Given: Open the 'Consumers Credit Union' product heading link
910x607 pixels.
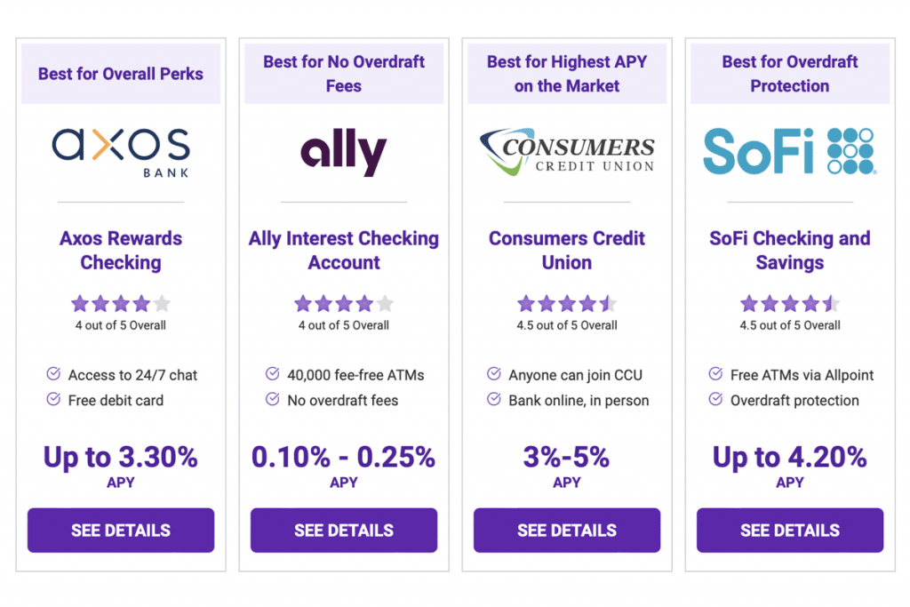Looking at the screenshot, I should pos(566,250).
